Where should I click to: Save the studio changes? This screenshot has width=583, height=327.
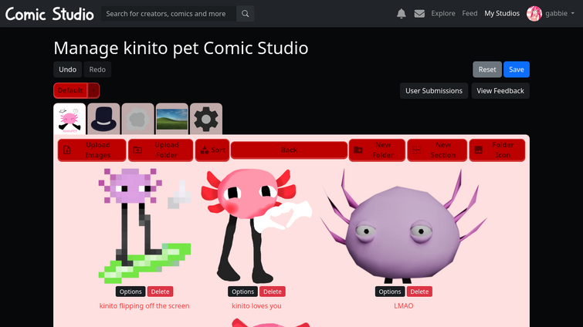(x=517, y=69)
